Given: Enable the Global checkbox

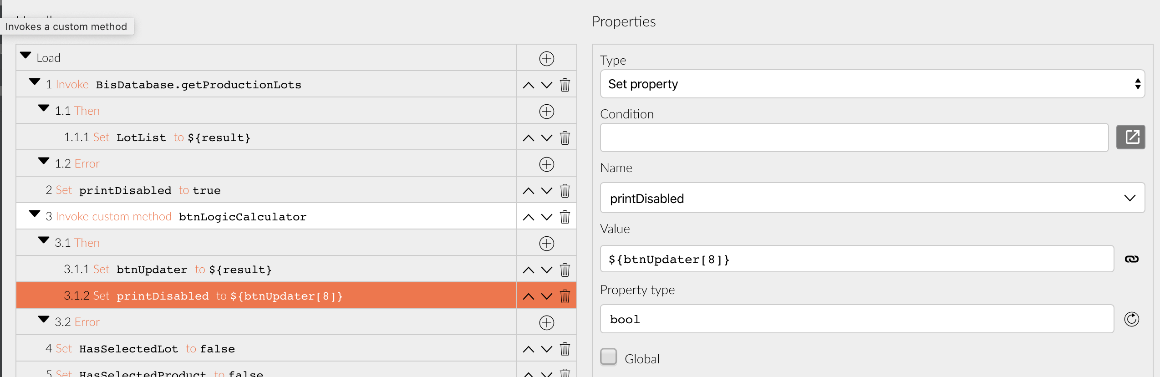Looking at the screenshot, I should [609, 357].
